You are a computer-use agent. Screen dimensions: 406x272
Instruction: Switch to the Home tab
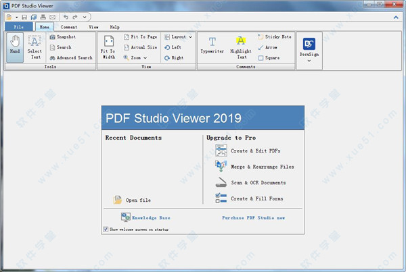[44, 27]
